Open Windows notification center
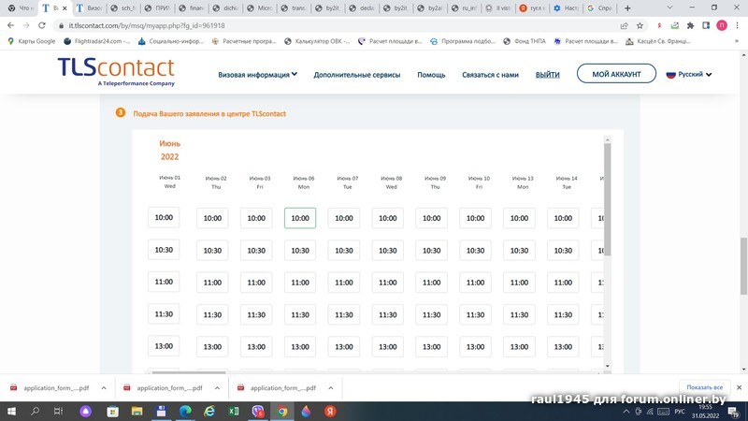 734,412
